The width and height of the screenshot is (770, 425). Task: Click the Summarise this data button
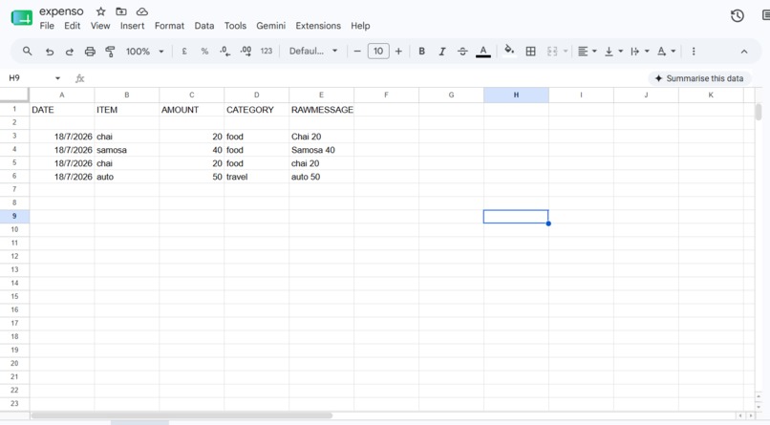coord(699,78)
